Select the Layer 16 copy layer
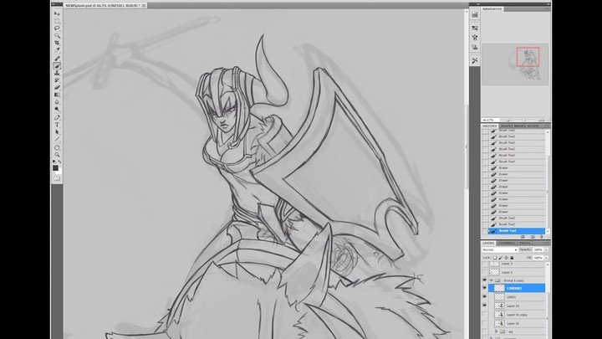 (518, 315)
